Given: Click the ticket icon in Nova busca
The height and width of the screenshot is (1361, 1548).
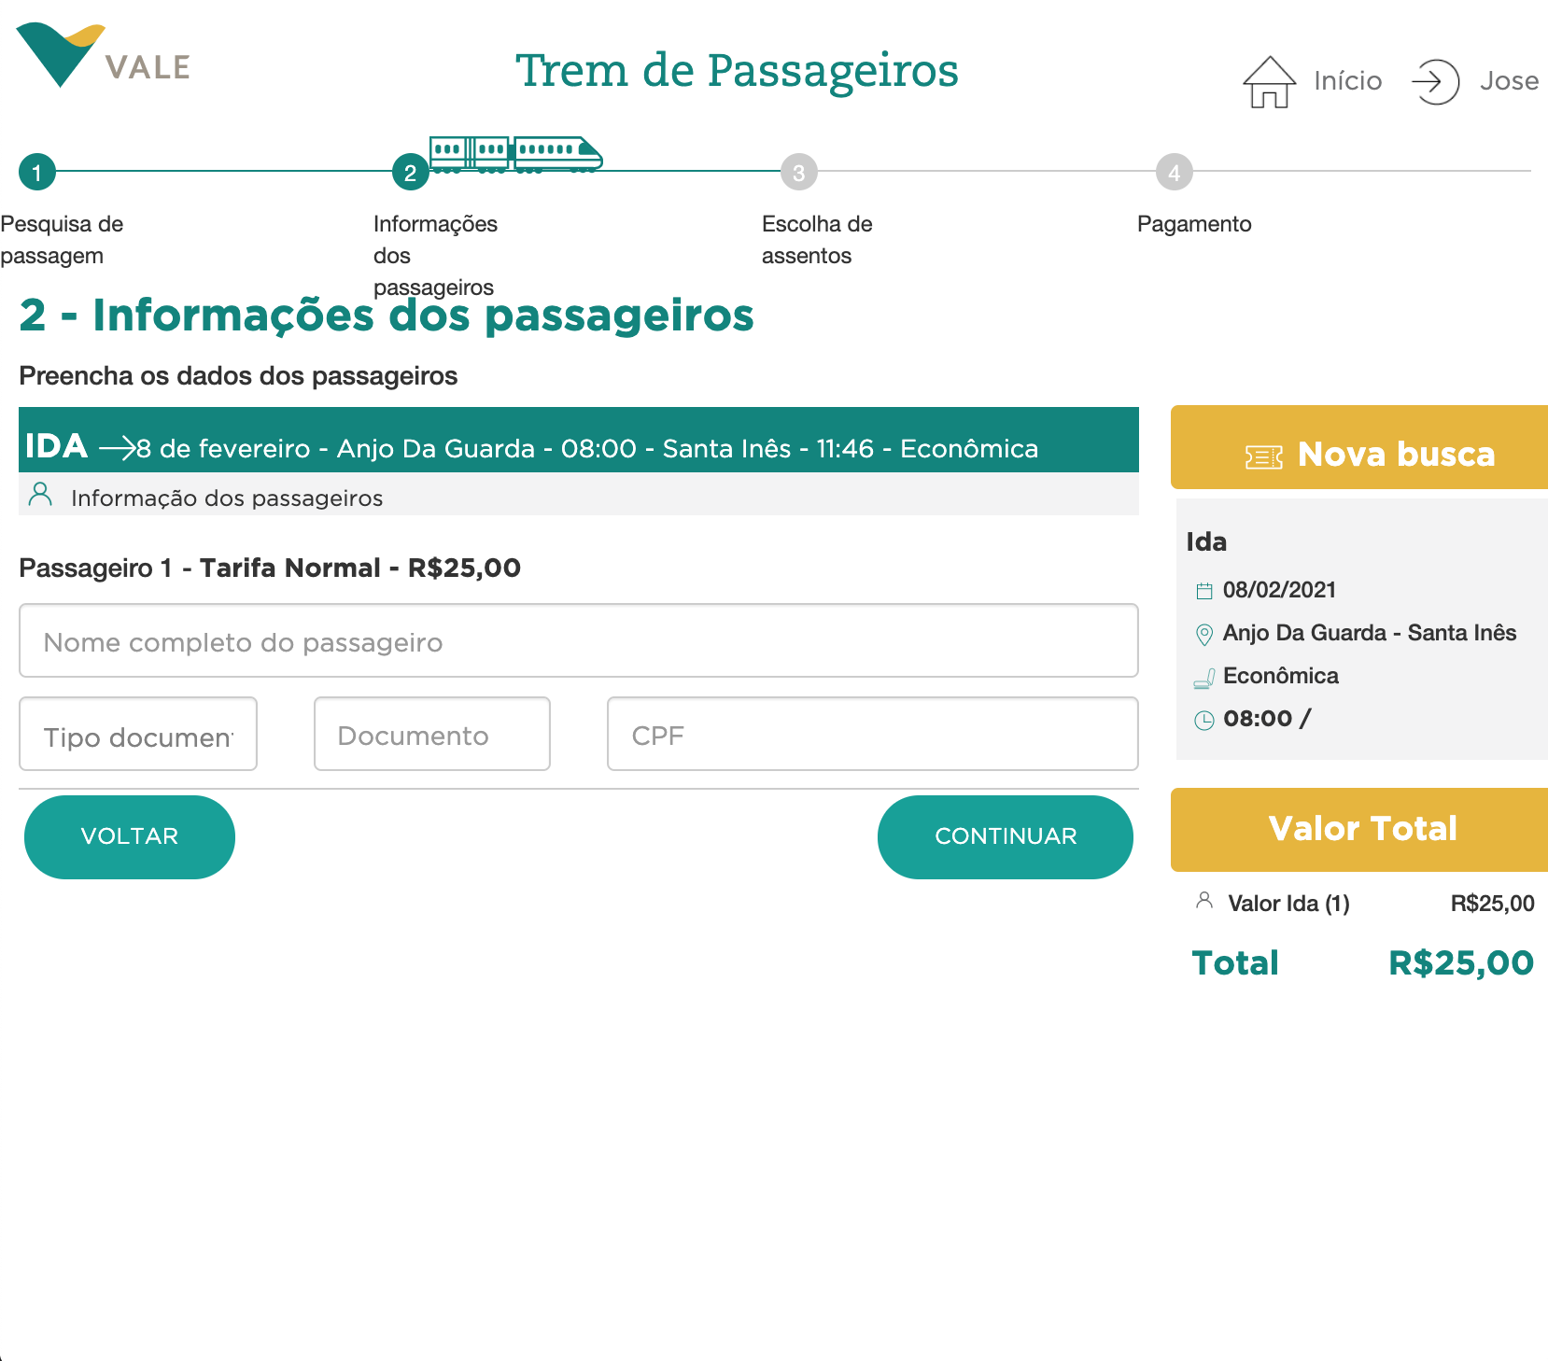Looking at the screenshot, I should click(x=1264, y=456).
